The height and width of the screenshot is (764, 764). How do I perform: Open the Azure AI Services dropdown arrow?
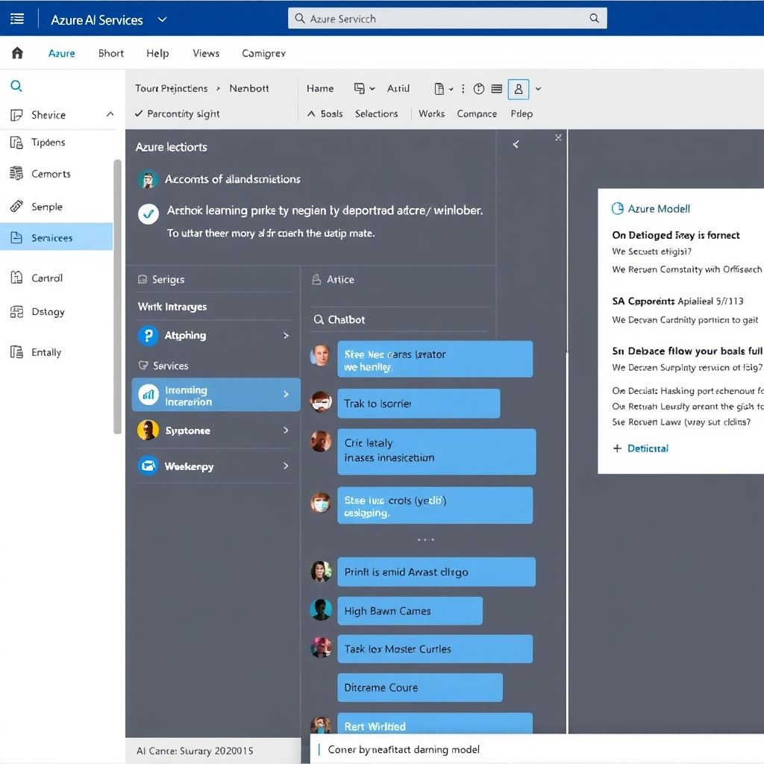pyautogui.click(x=162, y=19)
